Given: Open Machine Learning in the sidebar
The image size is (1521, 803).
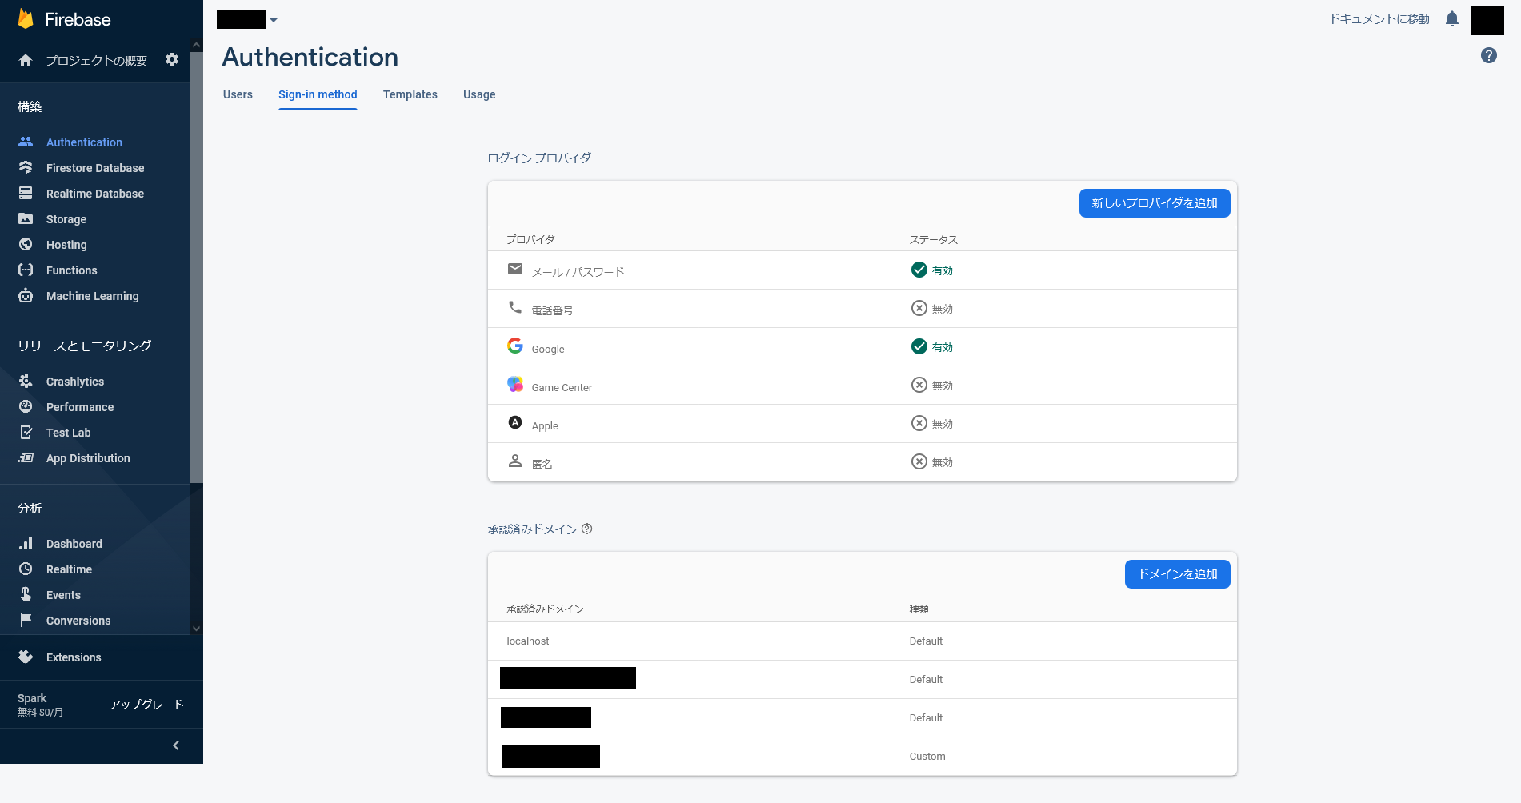Looking at the screenshot, I should tap(92, 296).
